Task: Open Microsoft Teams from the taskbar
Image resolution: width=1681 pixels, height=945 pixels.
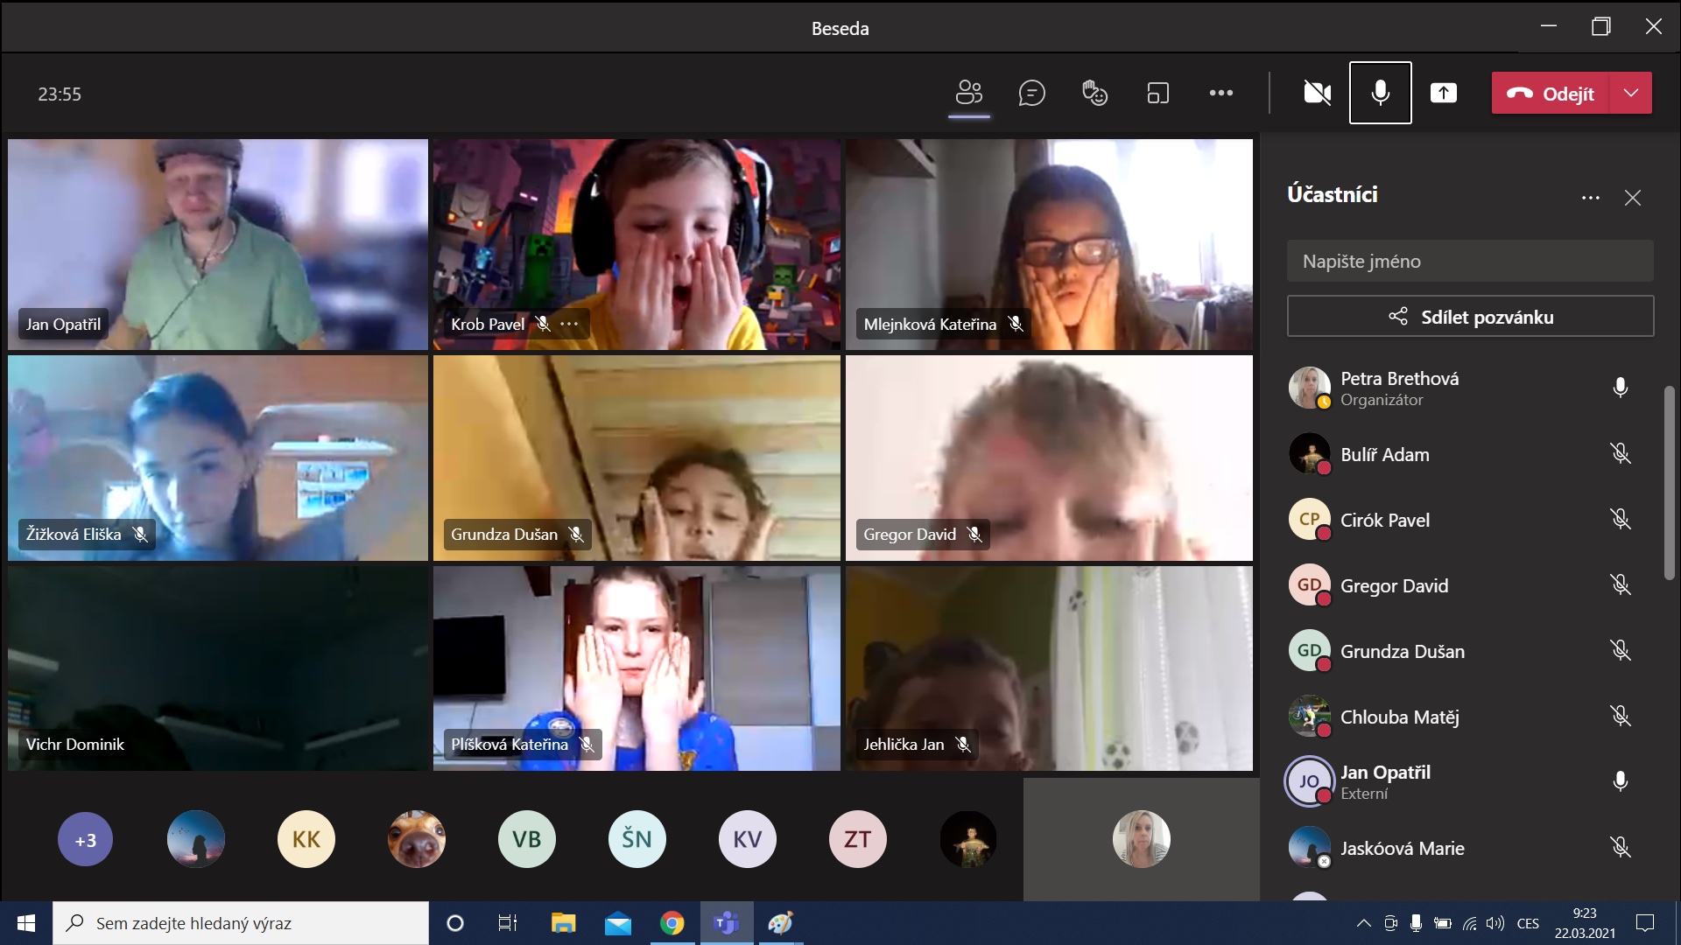Action: [726, 923]
